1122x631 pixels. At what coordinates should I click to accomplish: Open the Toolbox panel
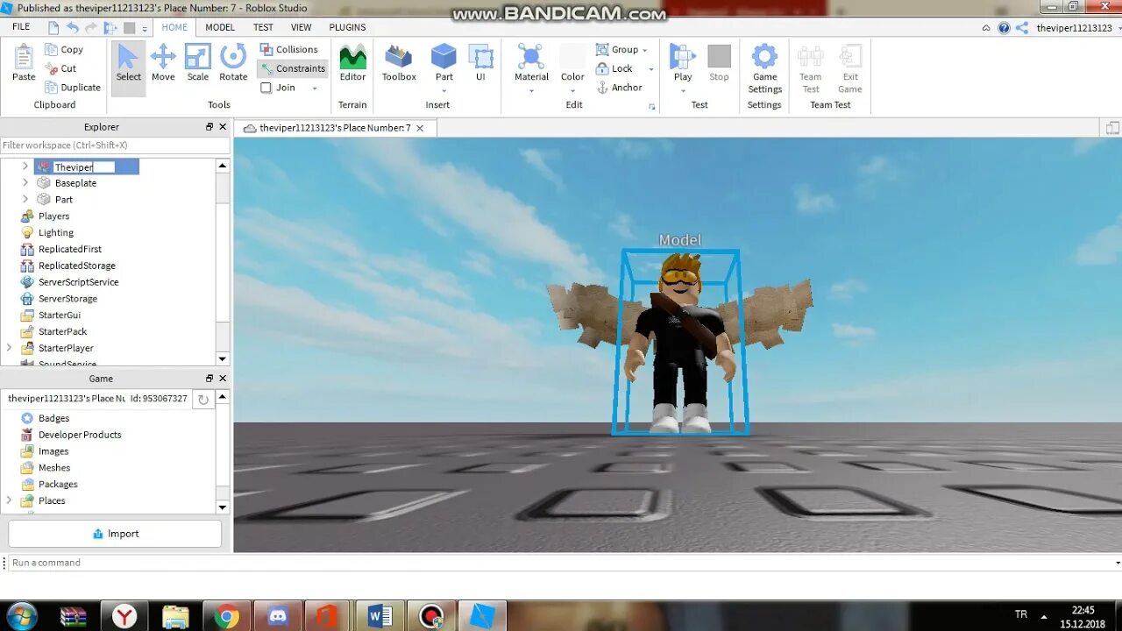pyautogui.click(x=399, y=64)
